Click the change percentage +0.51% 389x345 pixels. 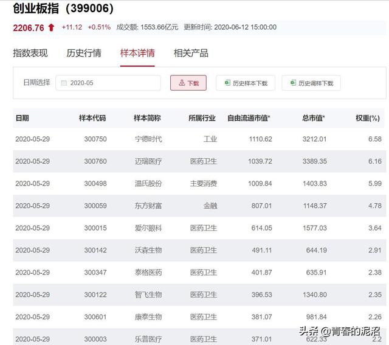pos(99,27)
